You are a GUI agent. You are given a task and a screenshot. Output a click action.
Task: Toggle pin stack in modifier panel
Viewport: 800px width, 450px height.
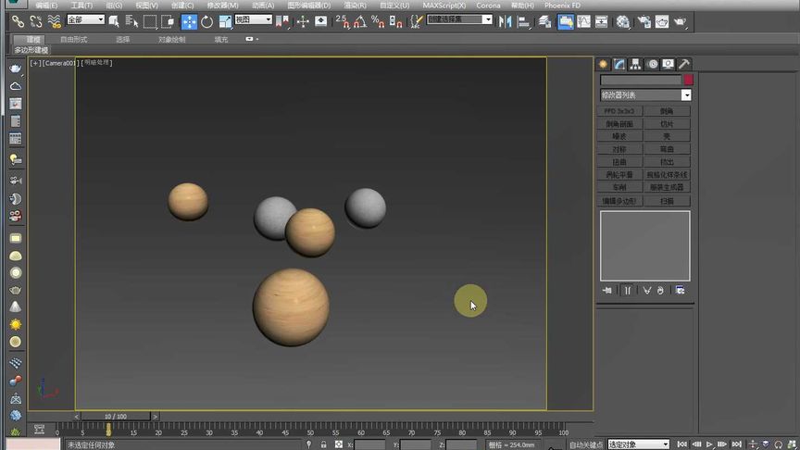coord(607,290)
